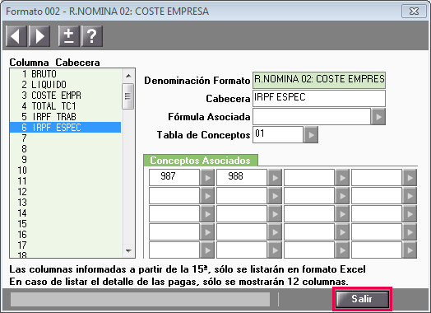The image size is (431, 313).
Task: Click the arrow beside concept 988
Action: pos(275,178)
